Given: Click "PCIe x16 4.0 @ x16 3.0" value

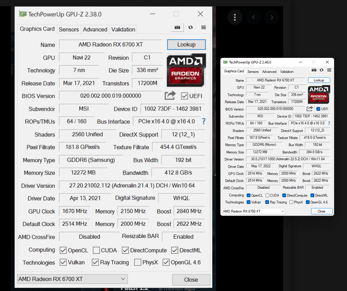Looking at the screenshot, I should point(308,123).
